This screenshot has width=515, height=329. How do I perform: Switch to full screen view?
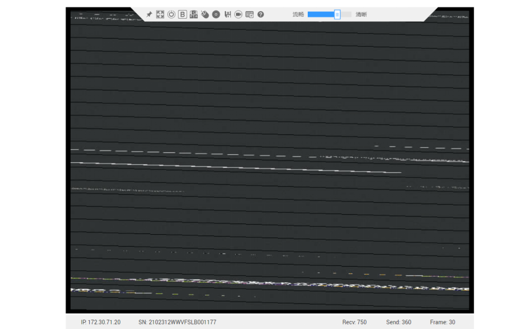point(160,14)
